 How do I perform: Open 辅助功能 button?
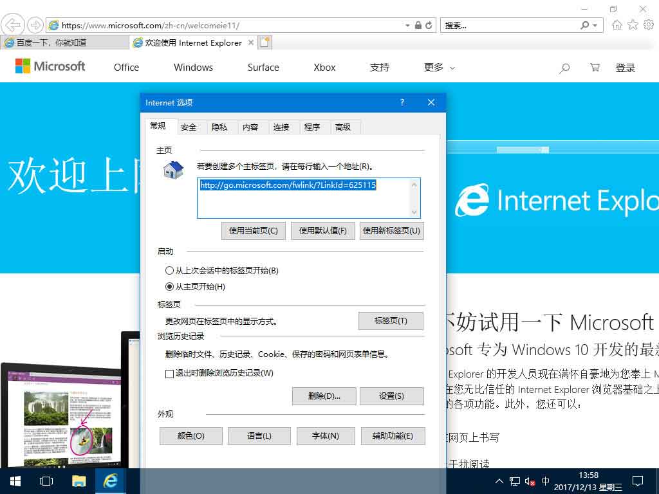393,436
